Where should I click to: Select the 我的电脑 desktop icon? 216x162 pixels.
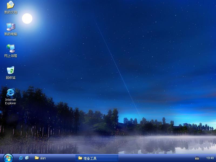pos(11,29)
